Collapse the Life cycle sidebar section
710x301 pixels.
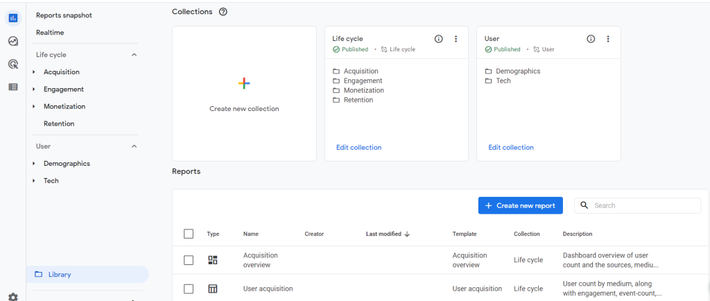135,55
